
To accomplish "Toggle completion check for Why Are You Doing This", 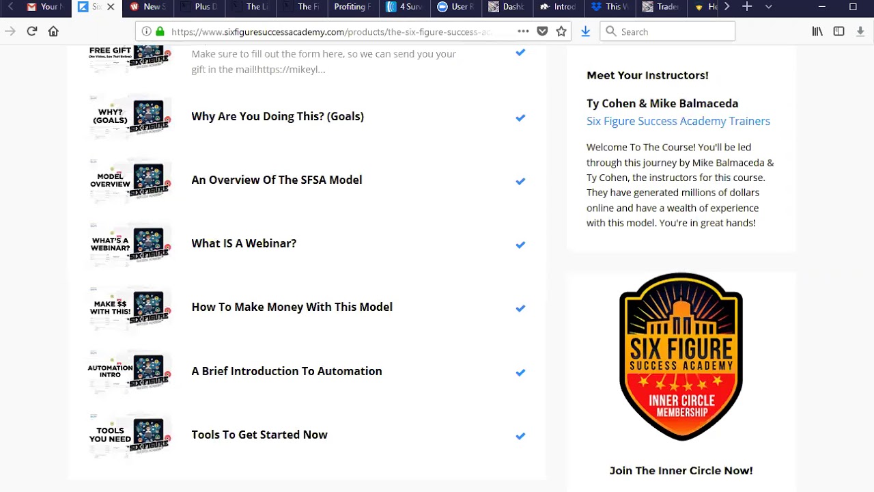I will (520, 118).
